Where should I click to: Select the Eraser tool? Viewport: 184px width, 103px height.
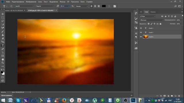pos(3,38)
